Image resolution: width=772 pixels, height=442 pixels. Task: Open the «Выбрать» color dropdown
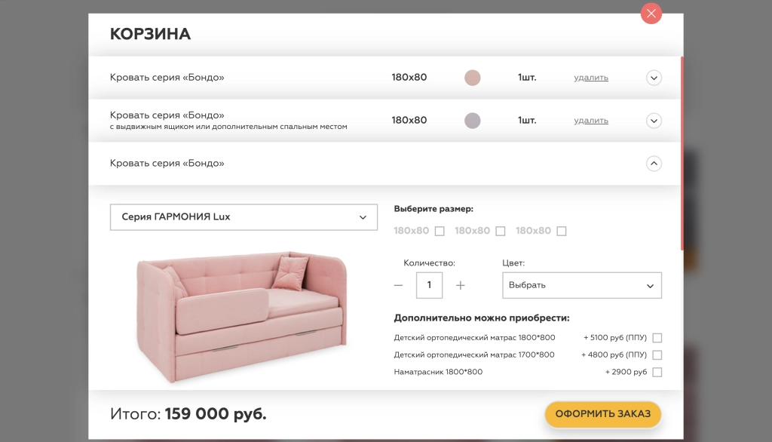[x=581, y=286]
